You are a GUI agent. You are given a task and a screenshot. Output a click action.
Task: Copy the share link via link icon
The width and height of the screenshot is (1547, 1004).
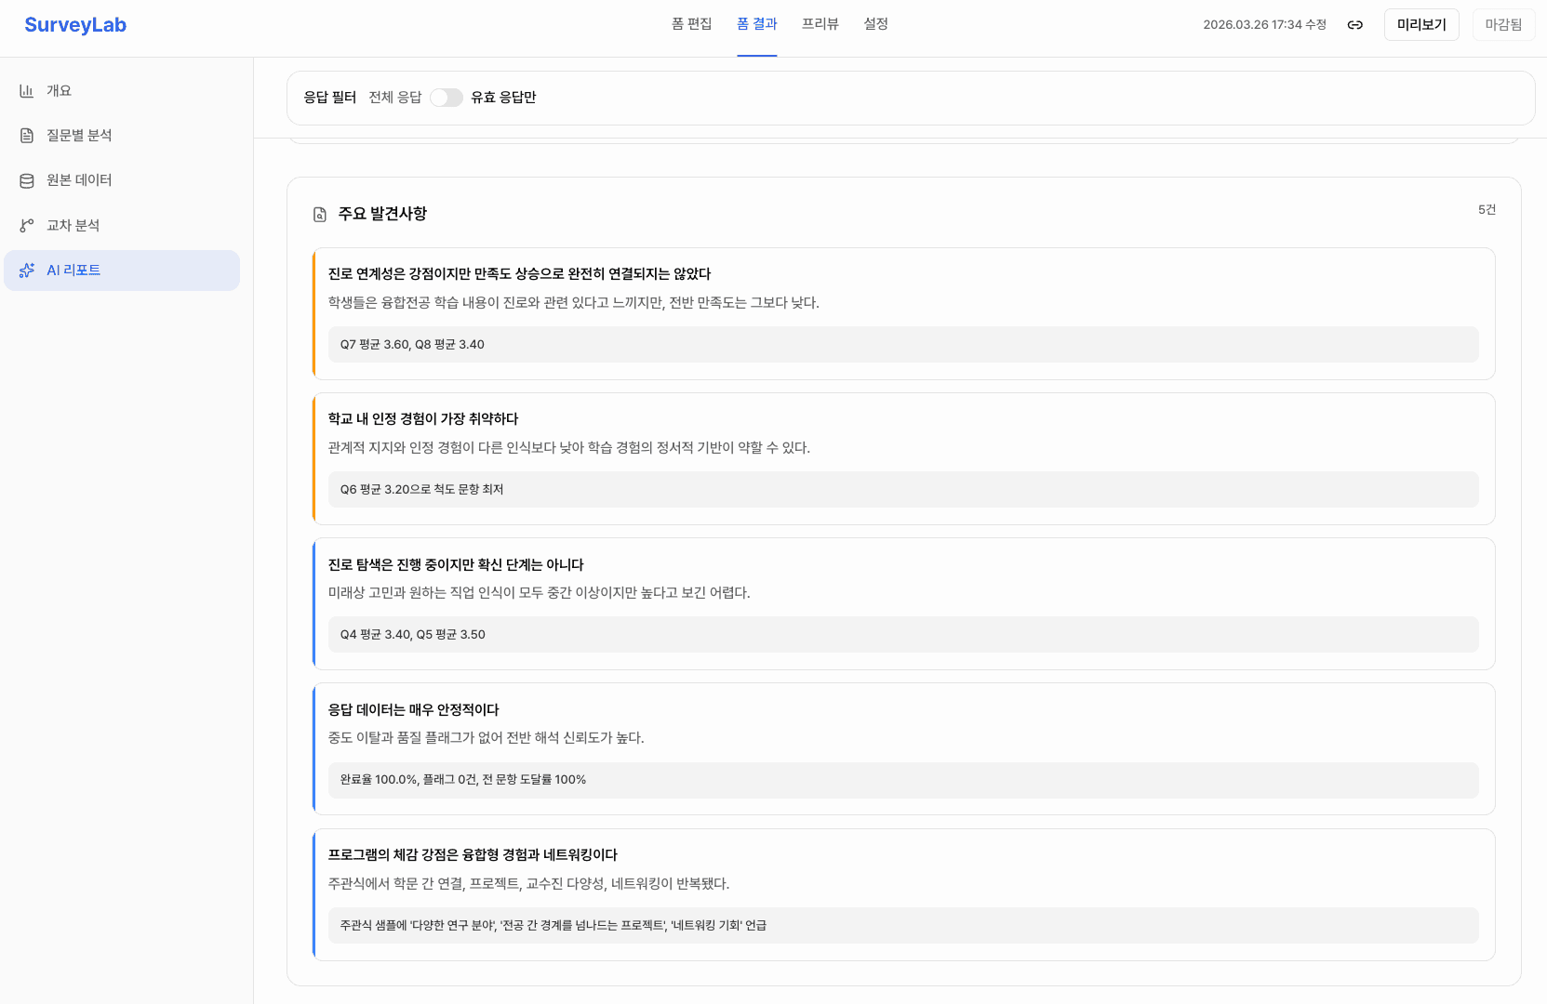coord(1354,25)
